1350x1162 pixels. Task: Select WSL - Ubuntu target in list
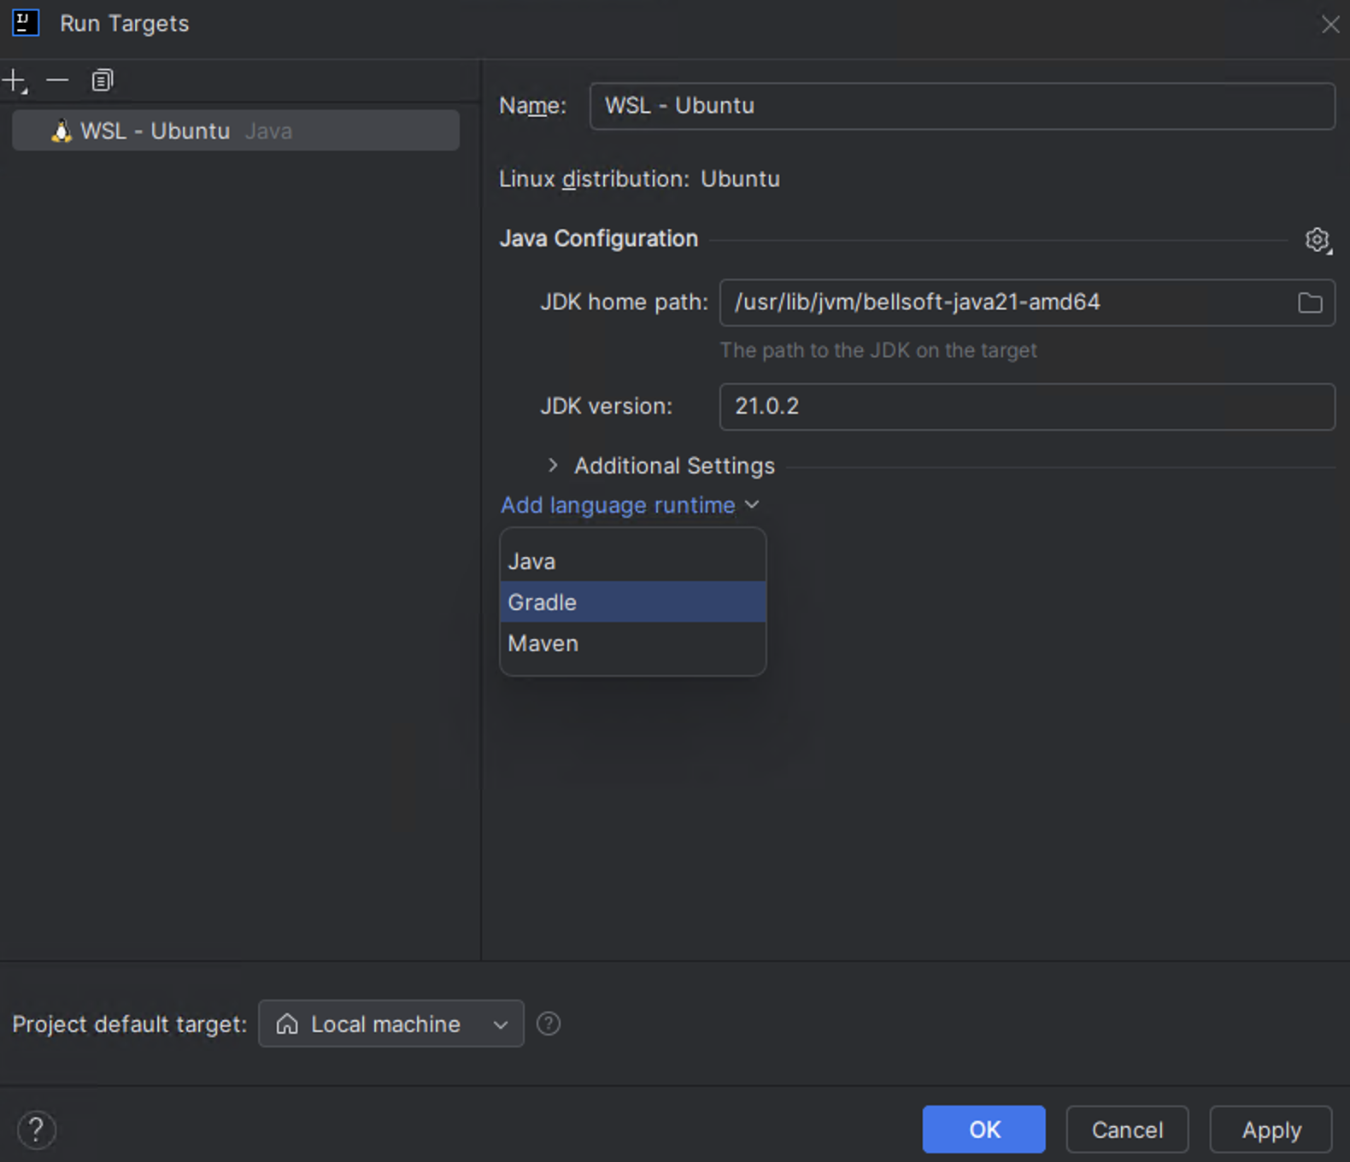236,131
